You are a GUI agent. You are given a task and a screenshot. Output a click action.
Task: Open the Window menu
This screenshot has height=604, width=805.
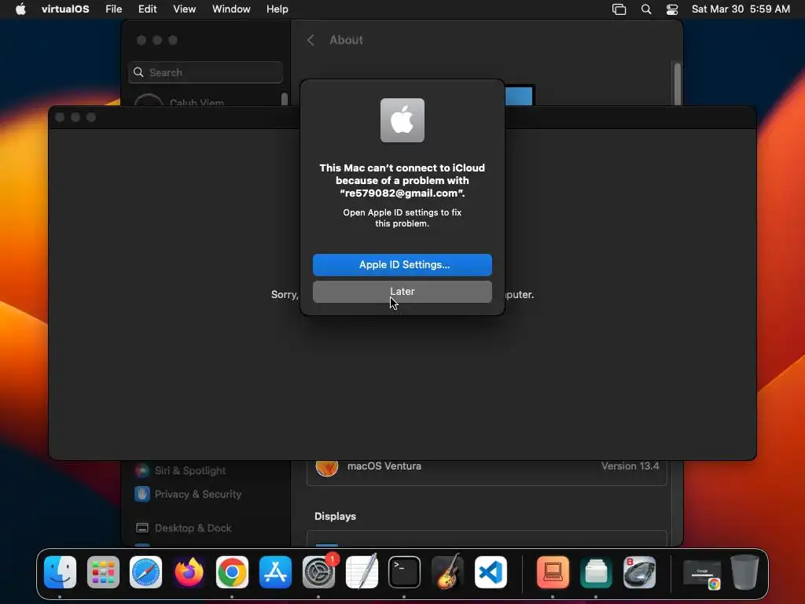(x=231, y=9)
